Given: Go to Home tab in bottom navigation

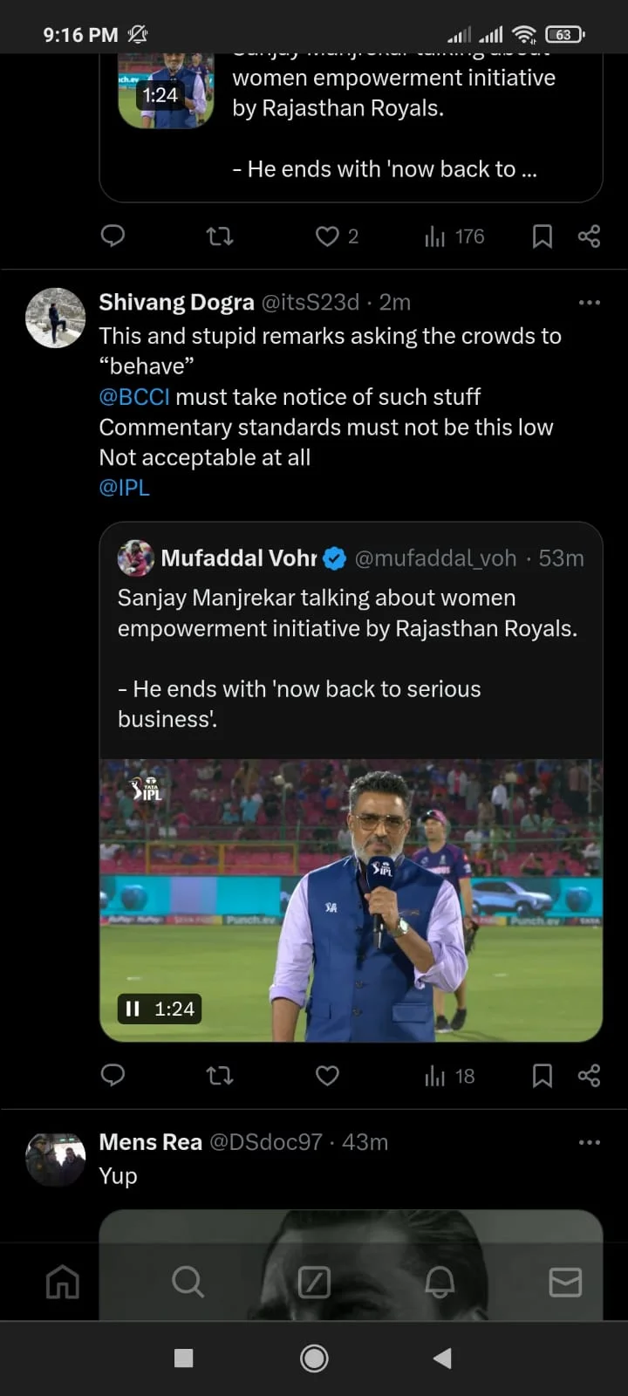Looking at the screenshot, I should click(x=63, y=1283).
